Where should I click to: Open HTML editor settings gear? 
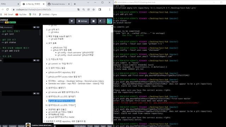35,27
